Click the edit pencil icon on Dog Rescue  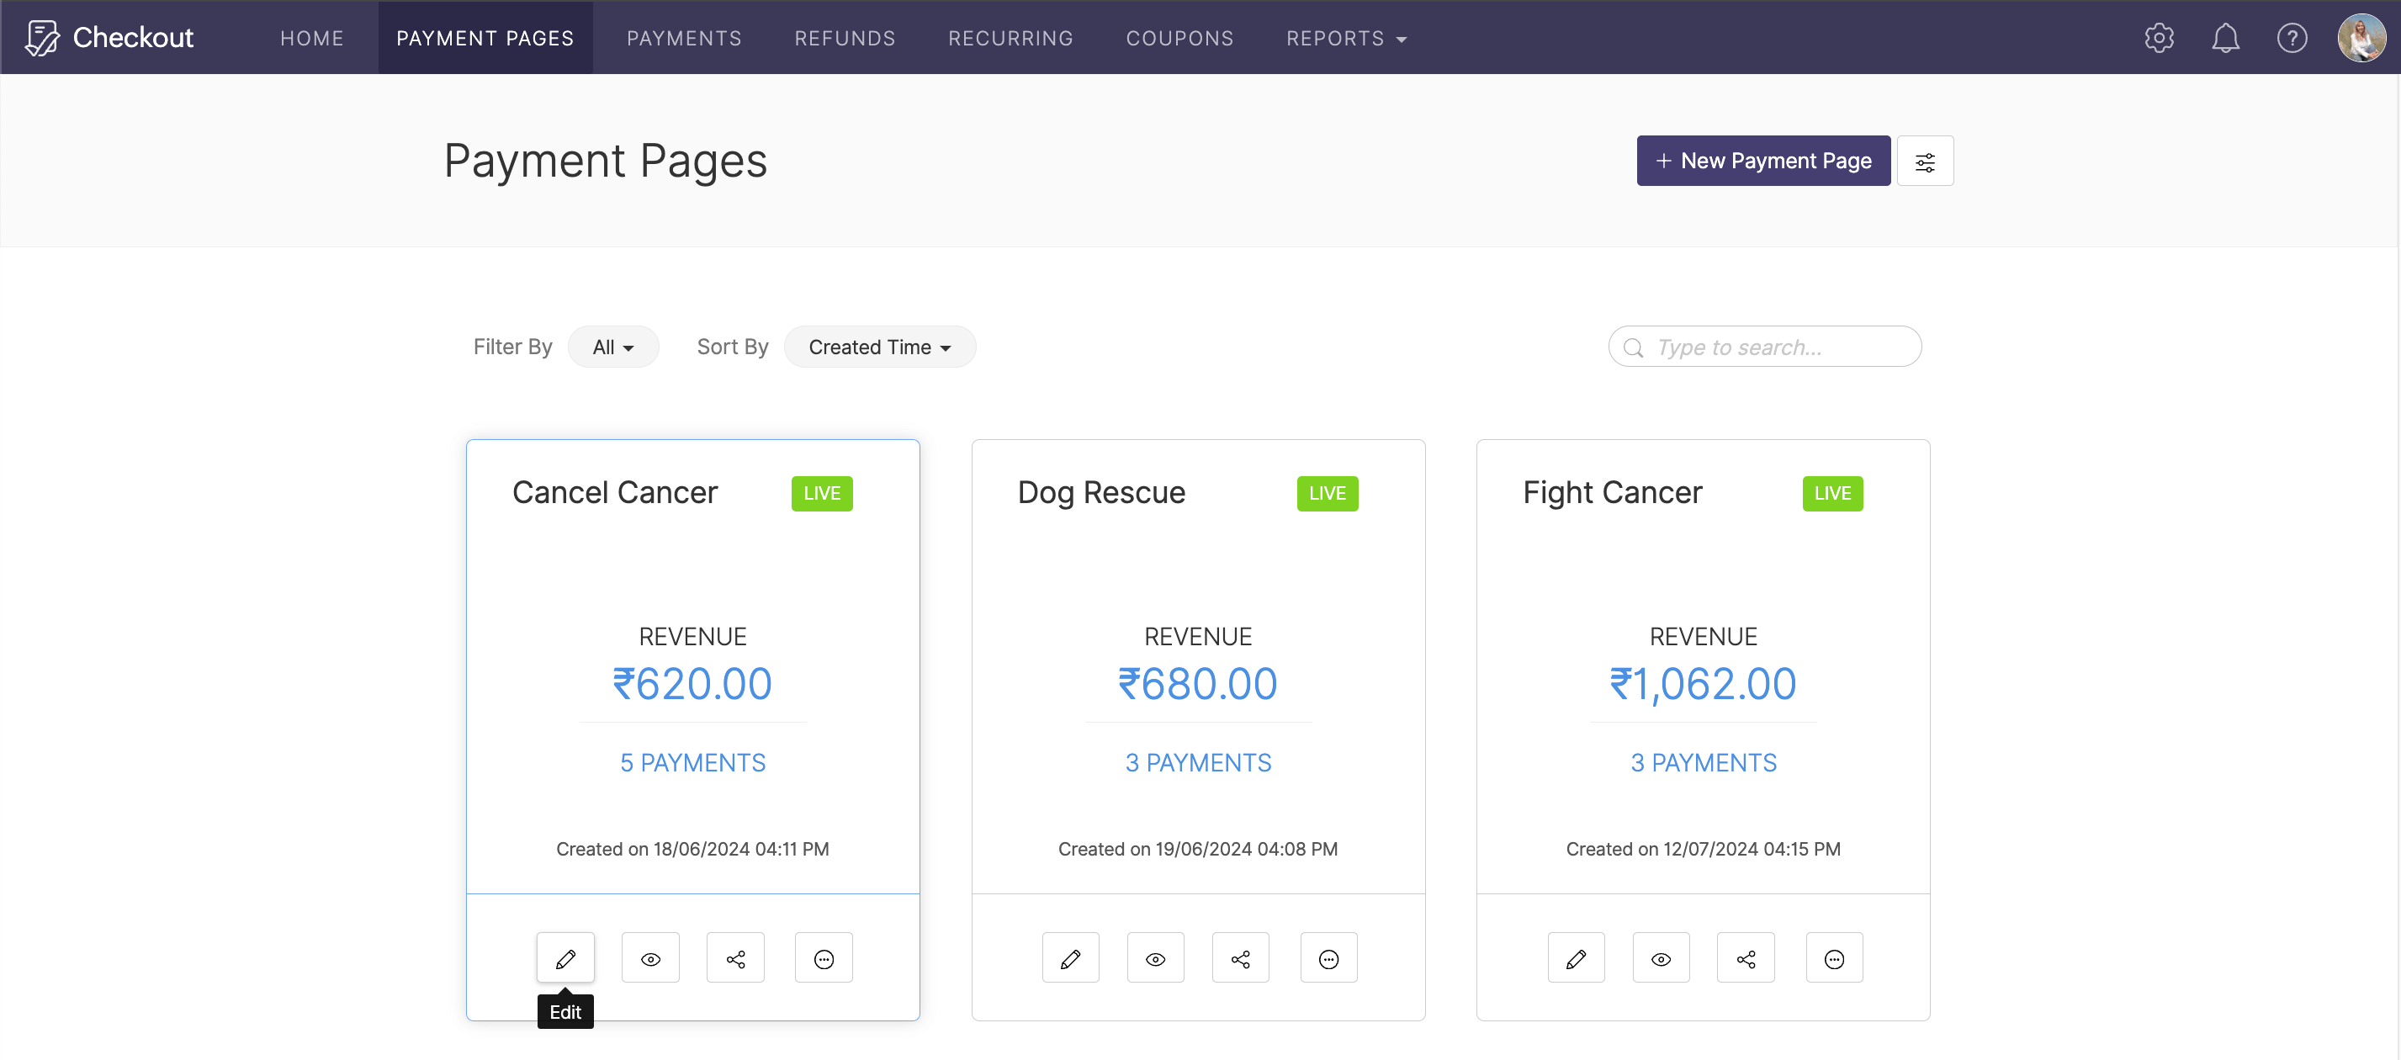pos(1072,959)
